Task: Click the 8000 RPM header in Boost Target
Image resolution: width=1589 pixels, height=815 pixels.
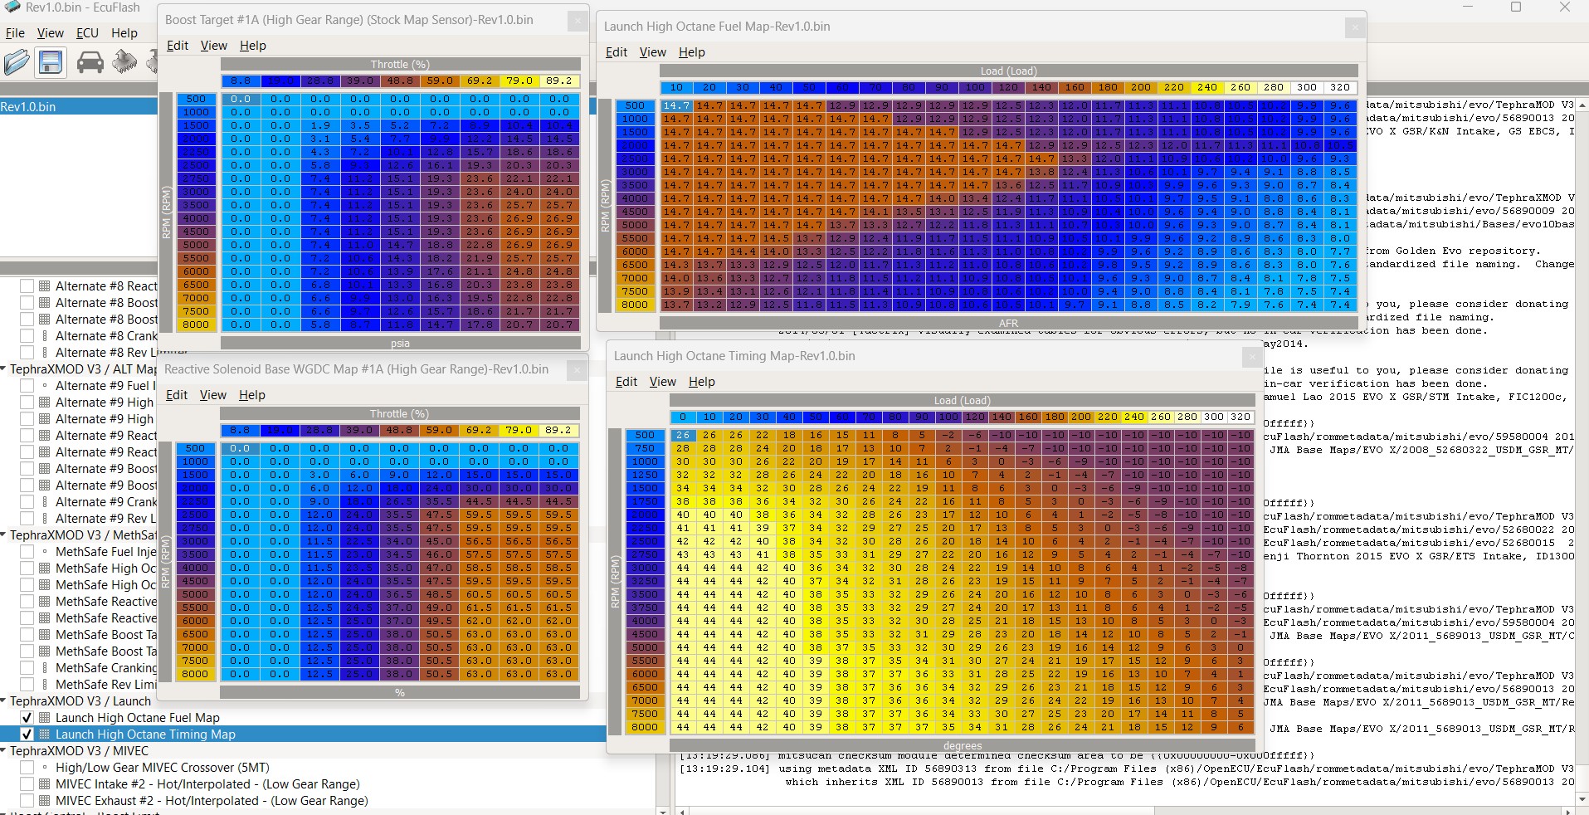Action: [197, 325]
